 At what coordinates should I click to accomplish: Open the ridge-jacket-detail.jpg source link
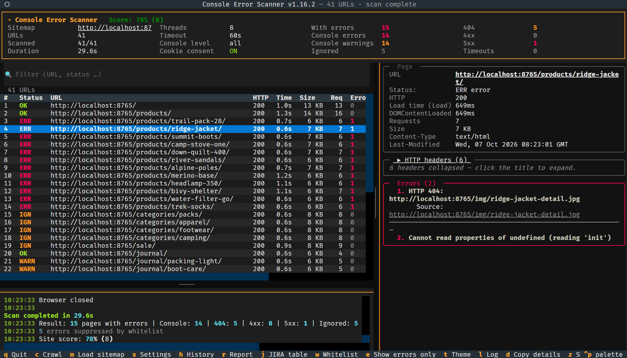tap(485, 214)
